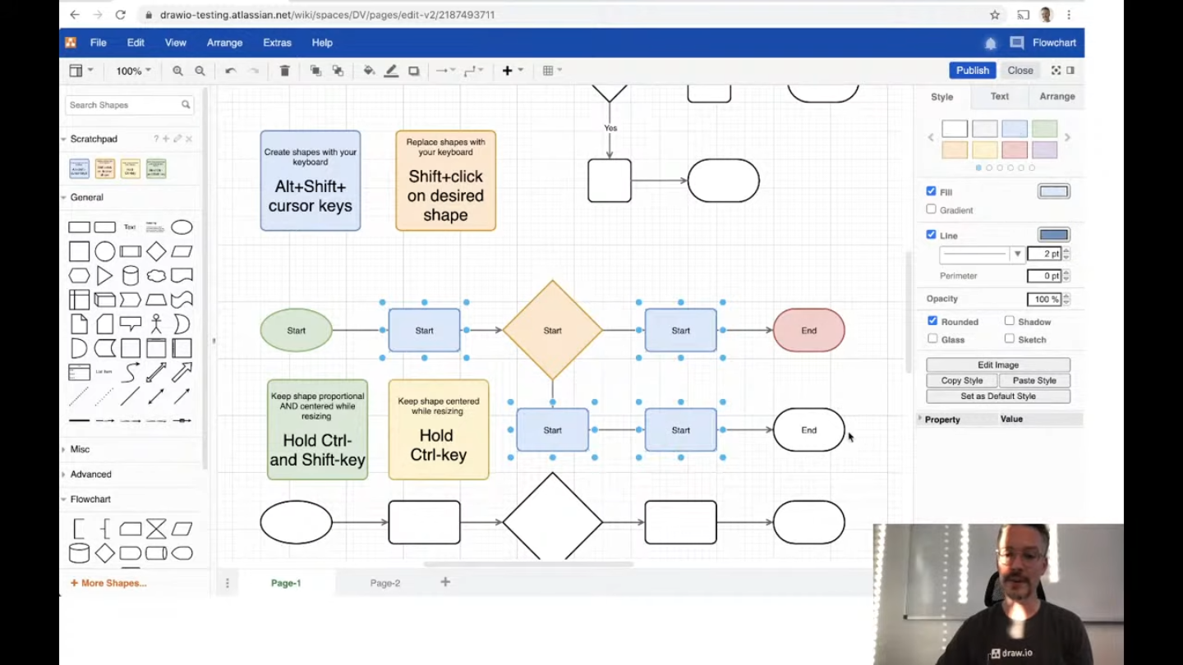This screenshot has height=665, width=1183.
Task: Click the Line color swatch
Action: click(1053, 235)
